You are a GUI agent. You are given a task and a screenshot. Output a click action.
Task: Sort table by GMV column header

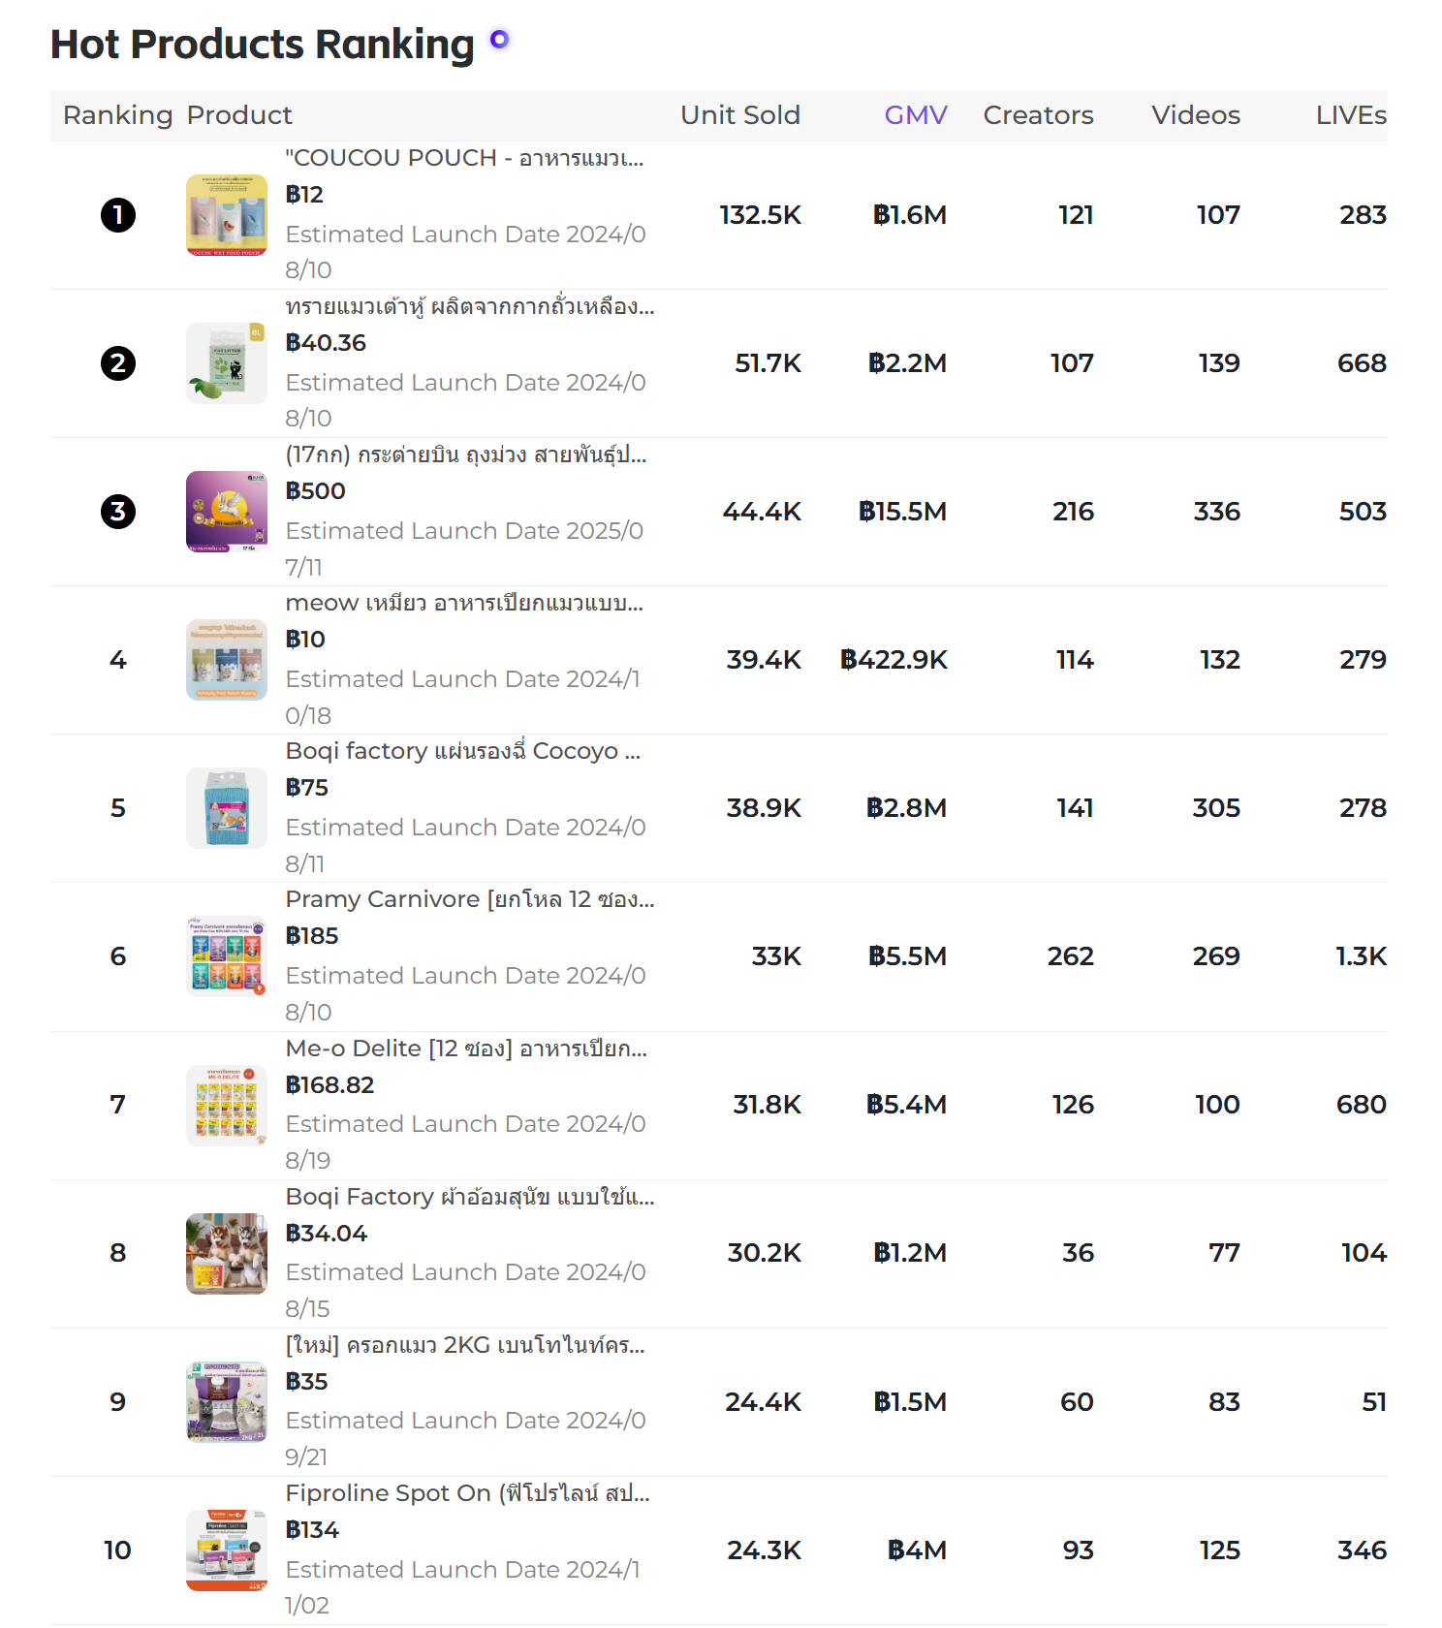click(916, 115)
